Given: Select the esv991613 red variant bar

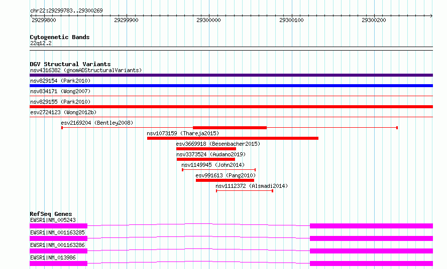Looking at the screenshot, I should [x=225, y=180].
